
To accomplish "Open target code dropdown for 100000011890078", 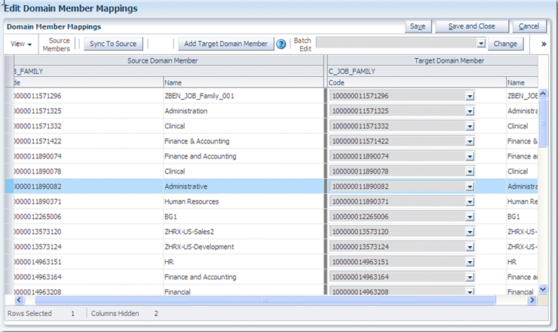I will (x=470, y=172).
